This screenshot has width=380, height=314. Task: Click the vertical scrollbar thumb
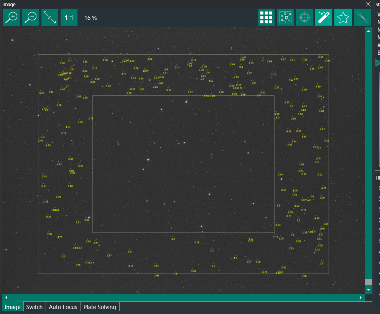tap(368, 282)
